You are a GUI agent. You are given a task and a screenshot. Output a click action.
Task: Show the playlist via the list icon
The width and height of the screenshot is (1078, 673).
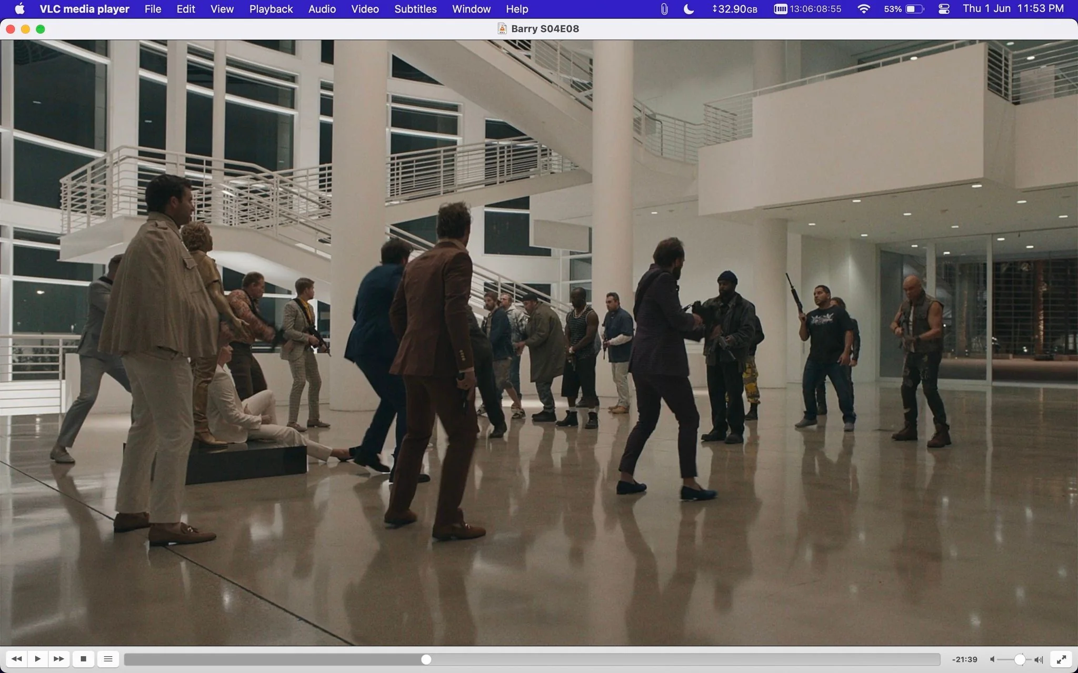108,659
